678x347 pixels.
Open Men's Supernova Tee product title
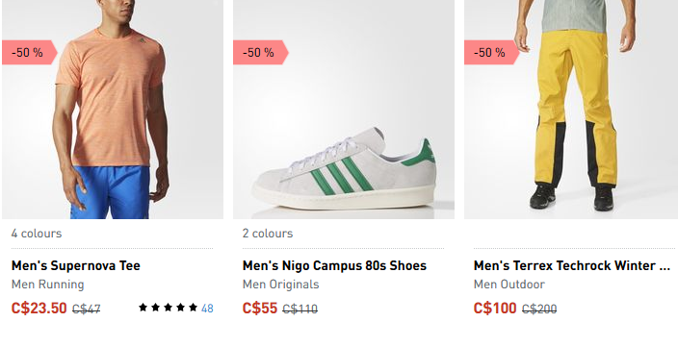coord(76,265)
